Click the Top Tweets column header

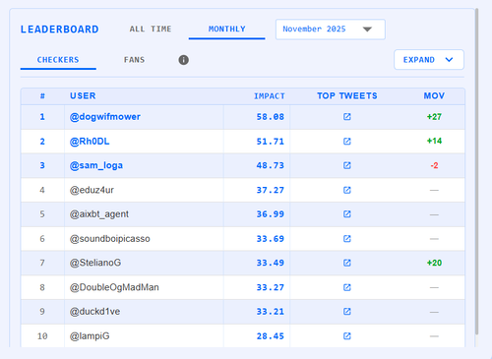pos(347,96)
